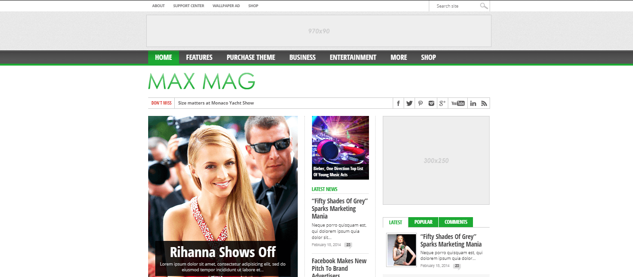The width and height of the screenshot is (633, 277).
Task: Click the Support Center link
Action: coord(189,6)
